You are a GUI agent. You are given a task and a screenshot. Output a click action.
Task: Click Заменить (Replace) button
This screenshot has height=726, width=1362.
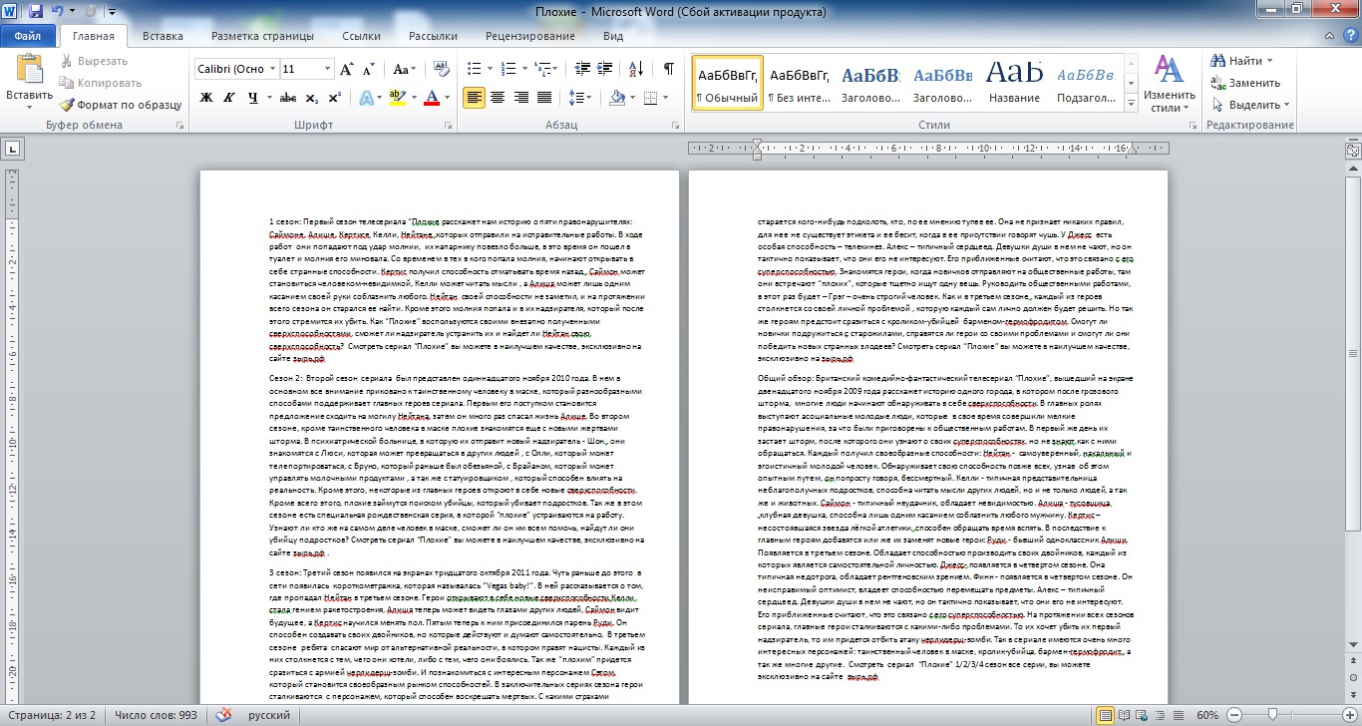tap(1247, 83)
